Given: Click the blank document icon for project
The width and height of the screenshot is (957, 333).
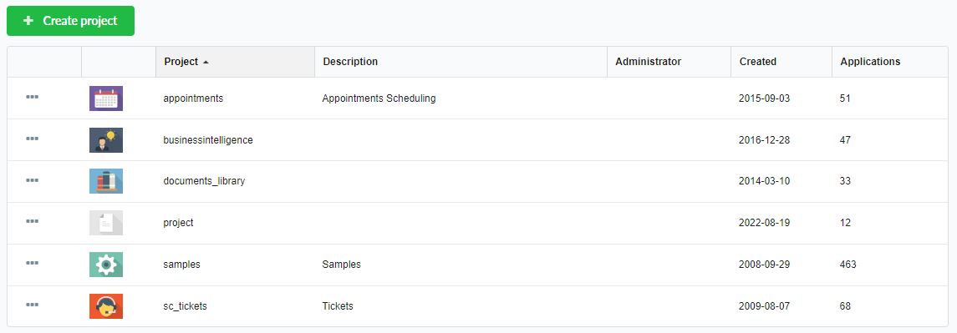Looking at the screenshot, I should coord(106,223).
